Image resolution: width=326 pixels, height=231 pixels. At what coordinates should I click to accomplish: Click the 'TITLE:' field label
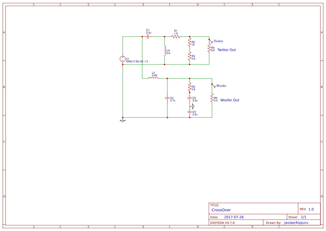215,205
